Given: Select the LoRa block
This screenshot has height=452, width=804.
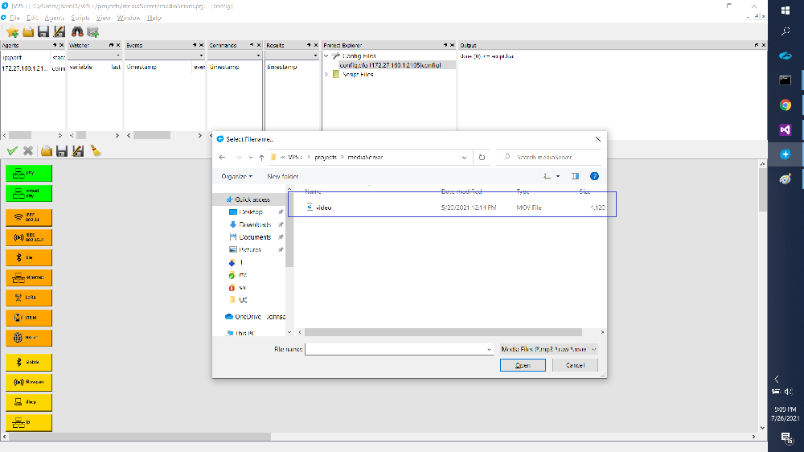Looking at the screenshot, I should [29, 298].
